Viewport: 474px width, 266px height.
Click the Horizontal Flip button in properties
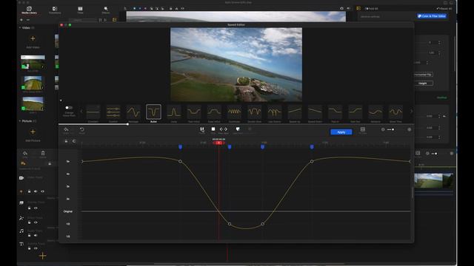pyautogui.click(x=423, y=75)
